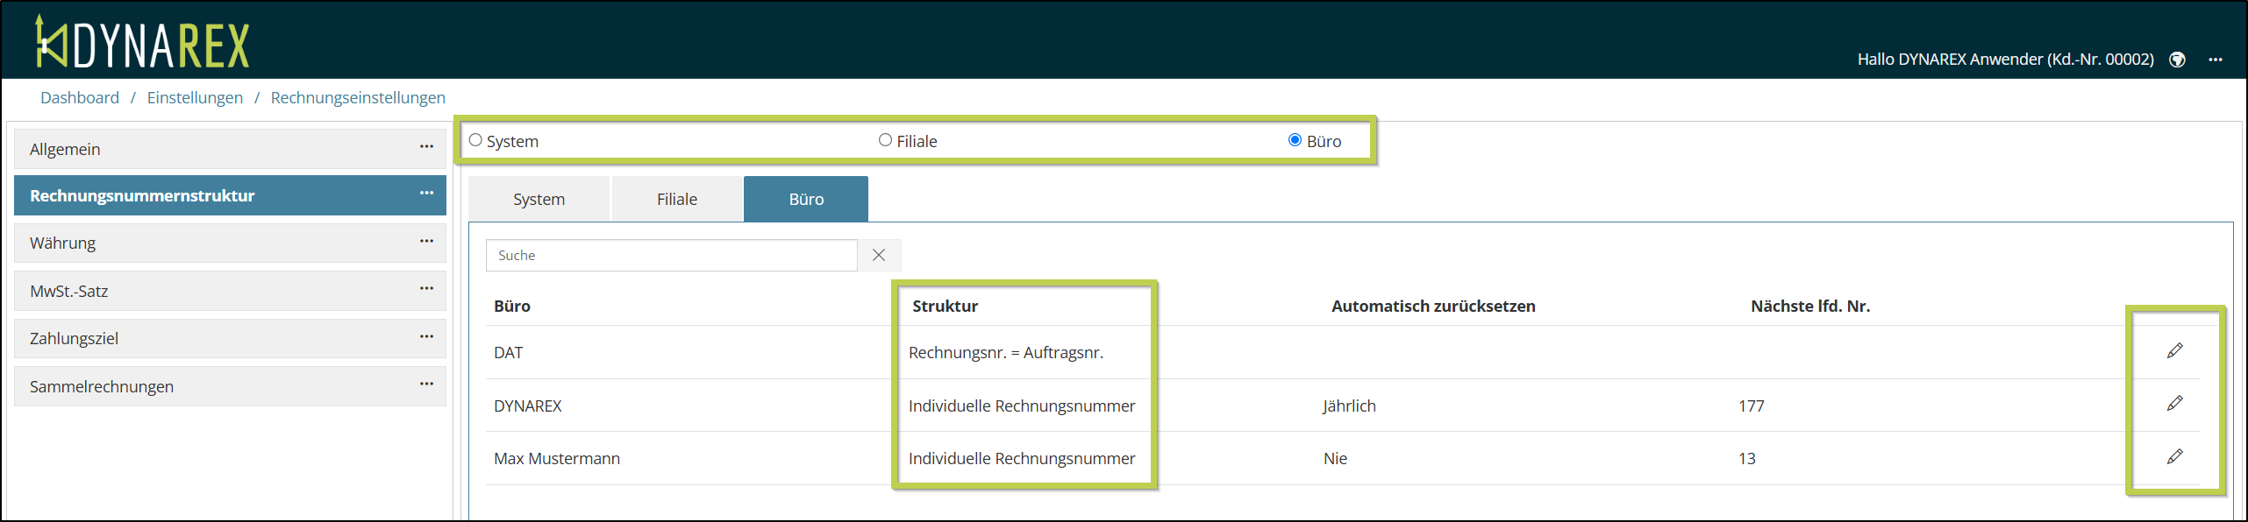Select the Filiale radio button
Viewport: 2248px width, 522px height.
click(x=885, y=140)
